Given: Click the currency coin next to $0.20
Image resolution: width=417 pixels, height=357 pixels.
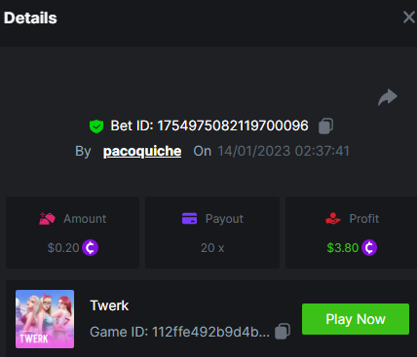Looking at the screenshot, I should (x=90, y=248).
